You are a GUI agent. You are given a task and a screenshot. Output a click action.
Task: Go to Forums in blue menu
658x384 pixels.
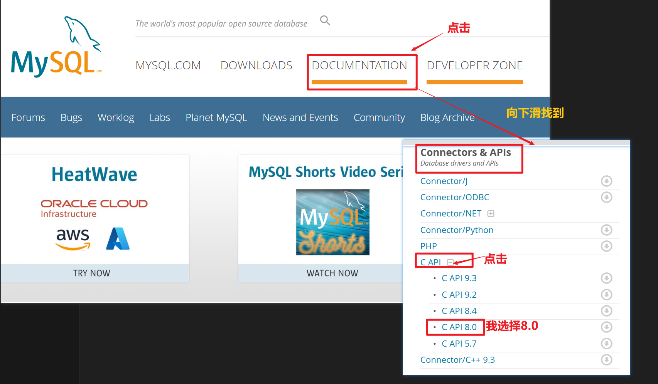tap(28, 117)
